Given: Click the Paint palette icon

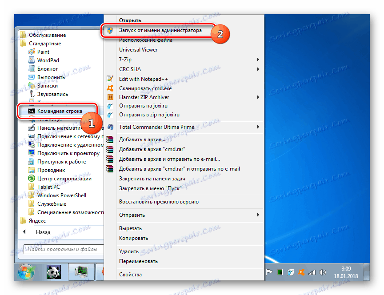Looking at the screenshot, I should pos(32,52).
